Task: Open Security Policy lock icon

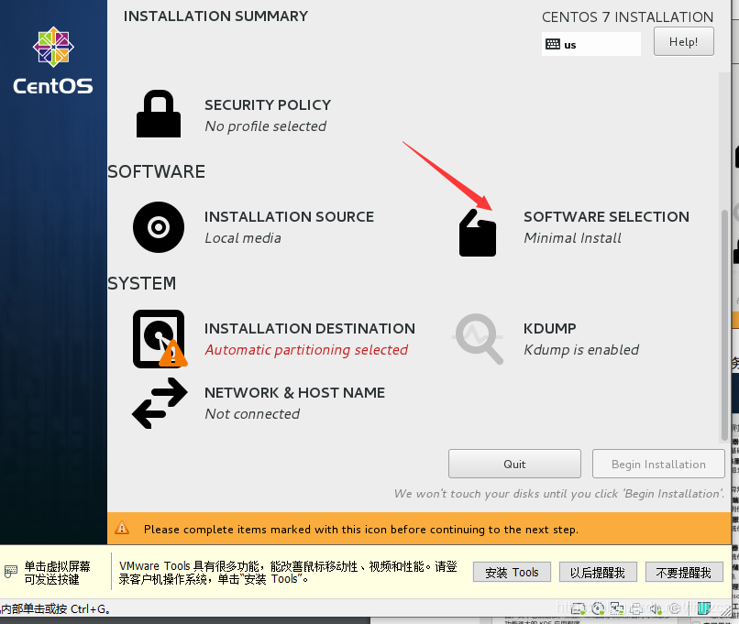Action: tap(159, 114)
